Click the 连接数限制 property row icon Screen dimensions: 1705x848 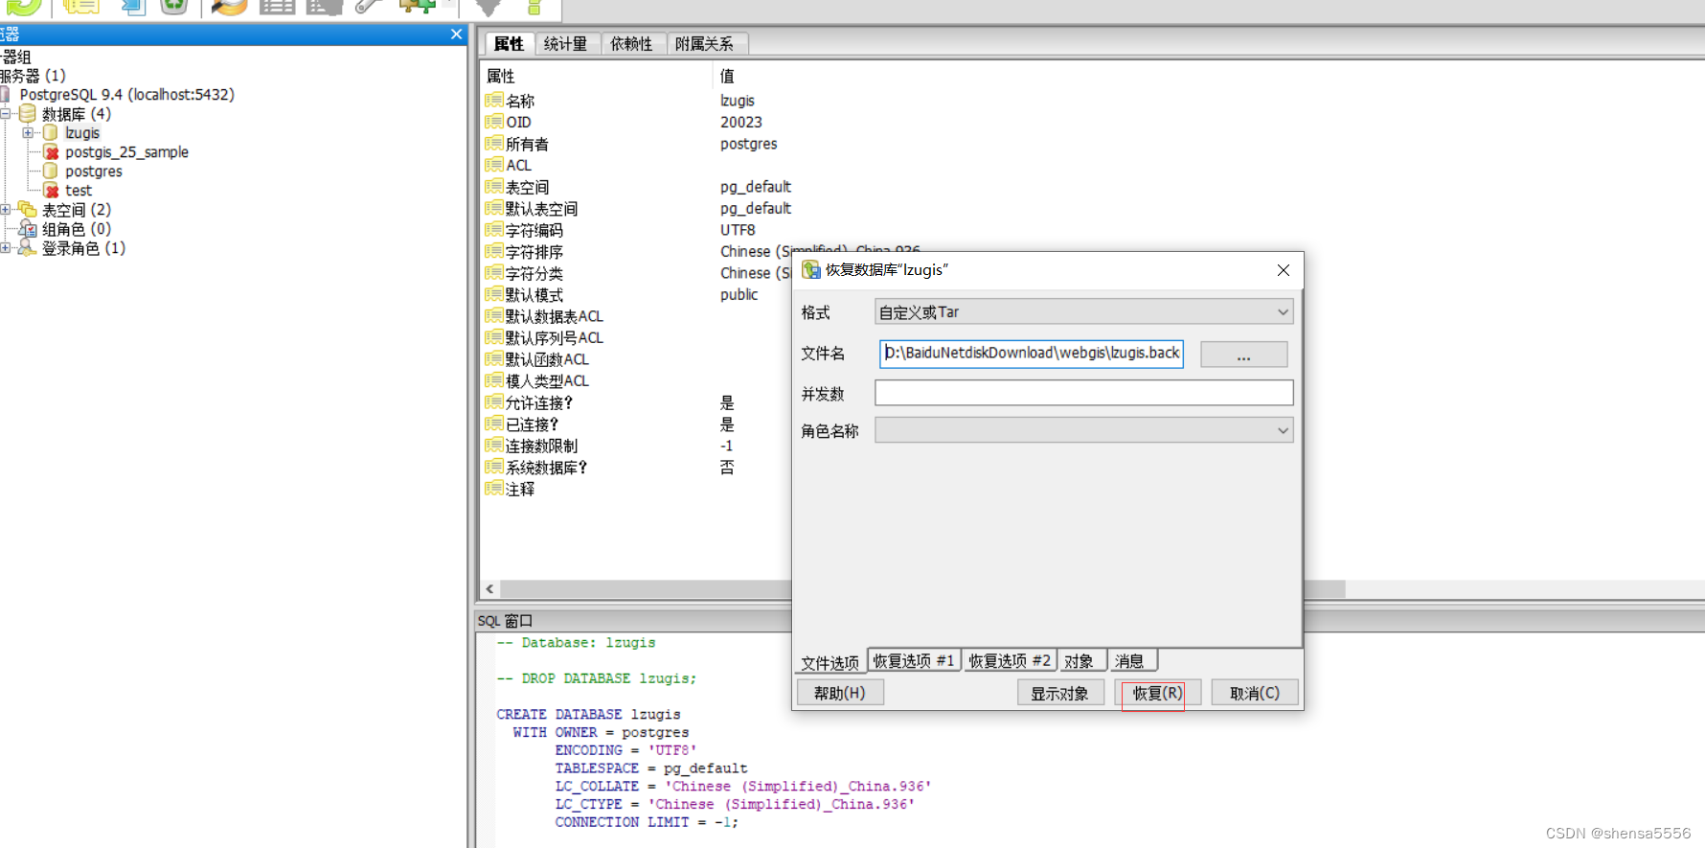pos(493,446)
